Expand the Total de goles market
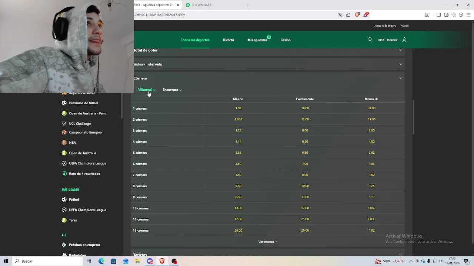 click(269, 50)
